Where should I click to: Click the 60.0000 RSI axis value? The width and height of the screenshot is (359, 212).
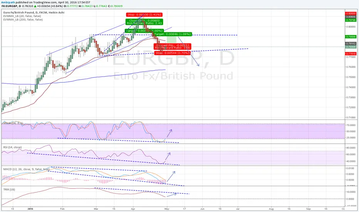click(351, 155)
